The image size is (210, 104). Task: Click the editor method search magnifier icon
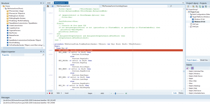171,6
